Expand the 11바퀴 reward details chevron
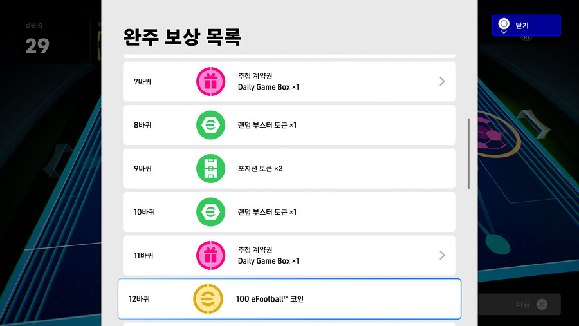579x326 pixels. coord(442,255)
